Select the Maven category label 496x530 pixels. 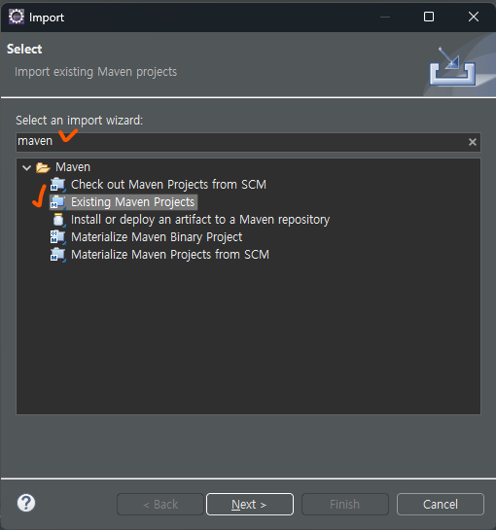(x=73, y=167)
